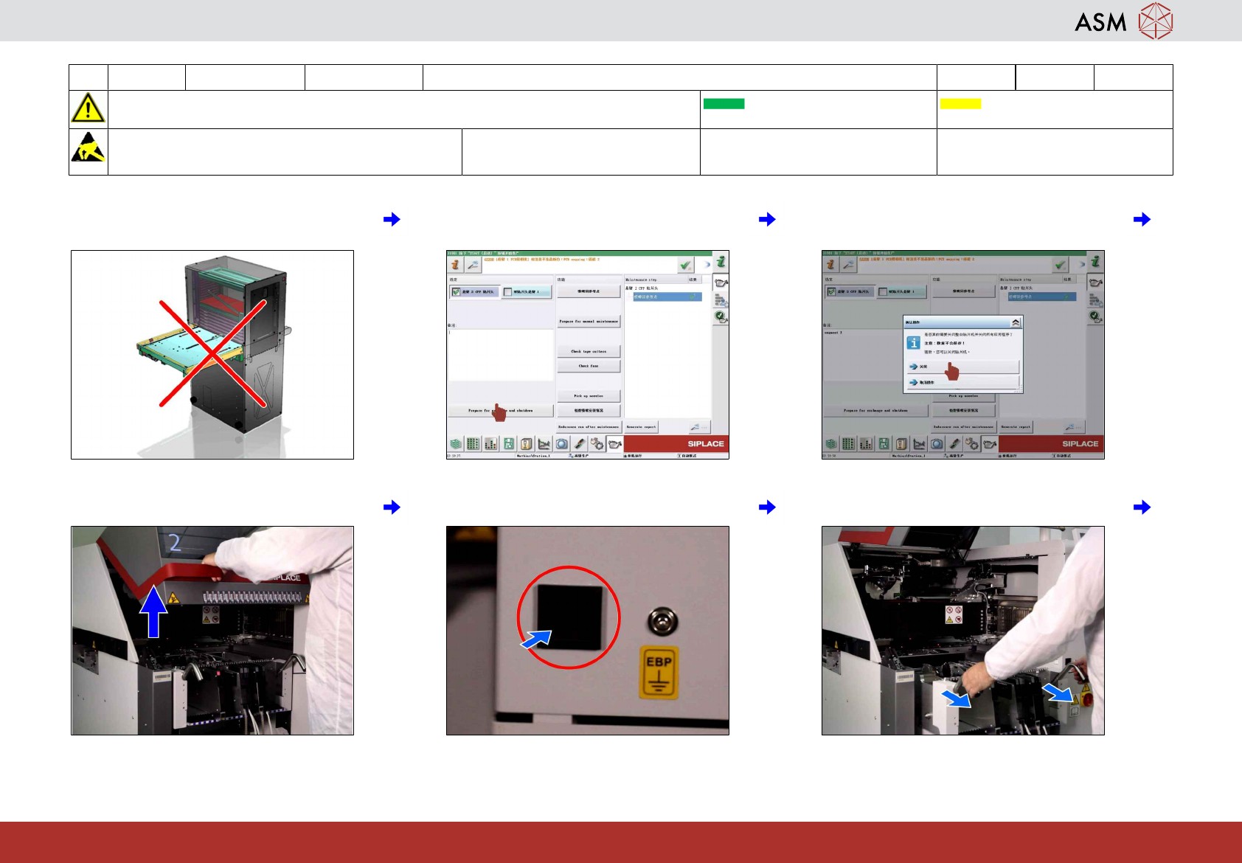Click gears settings icon in screen without dialog
This screenshot has width=1242, height=863.
(x=597, y=443)
